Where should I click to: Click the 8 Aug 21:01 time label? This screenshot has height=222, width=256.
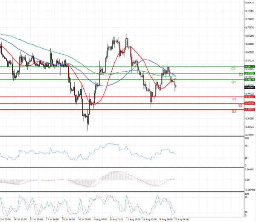click(x=116, y=219)
